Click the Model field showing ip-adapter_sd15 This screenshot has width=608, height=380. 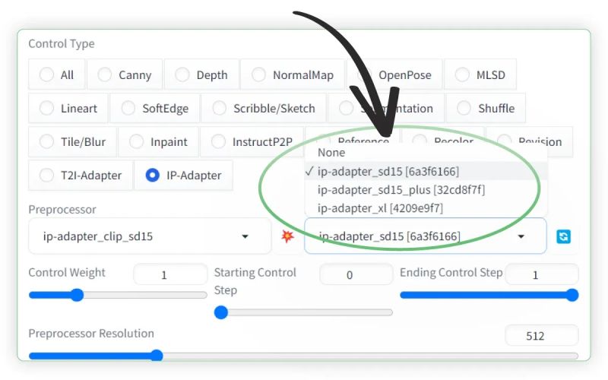click(x=426, y=236)
